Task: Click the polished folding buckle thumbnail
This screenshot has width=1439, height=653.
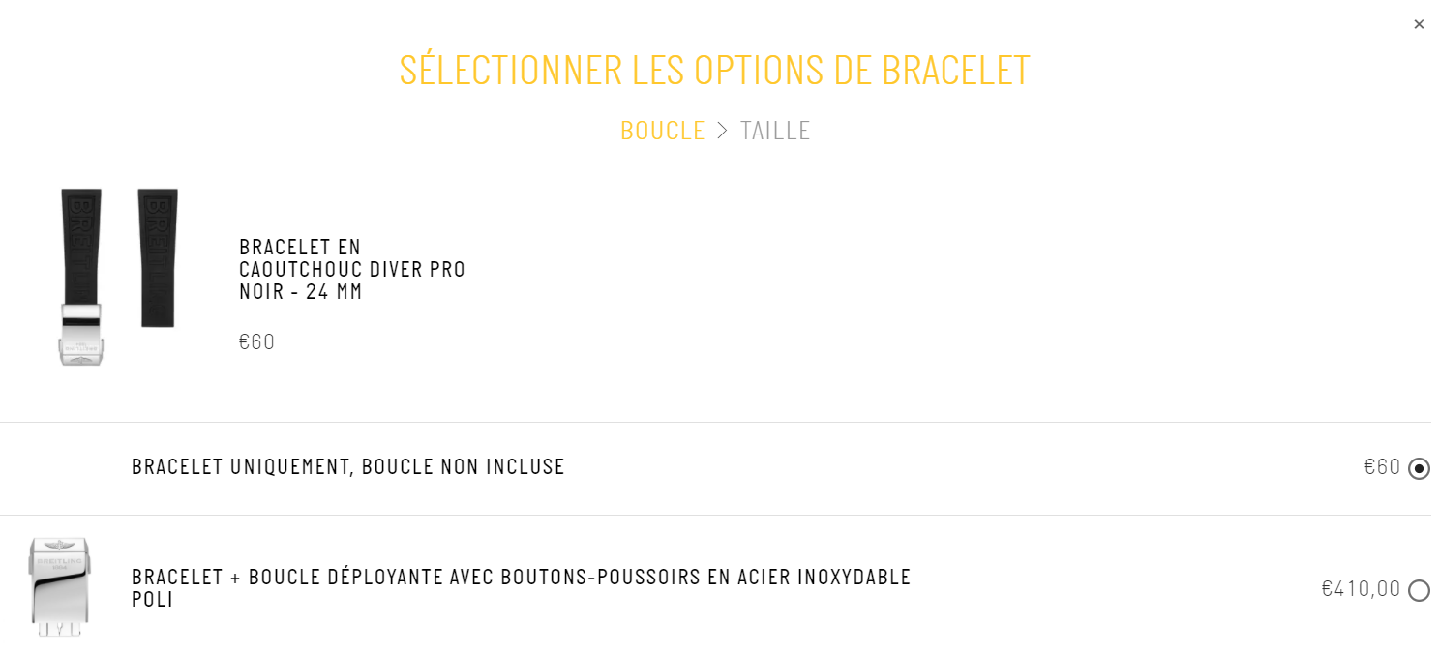Action: [x=59, y=586]
